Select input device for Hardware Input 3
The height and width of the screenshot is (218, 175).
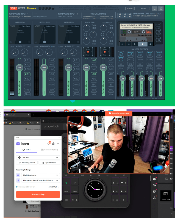(65, 17)
